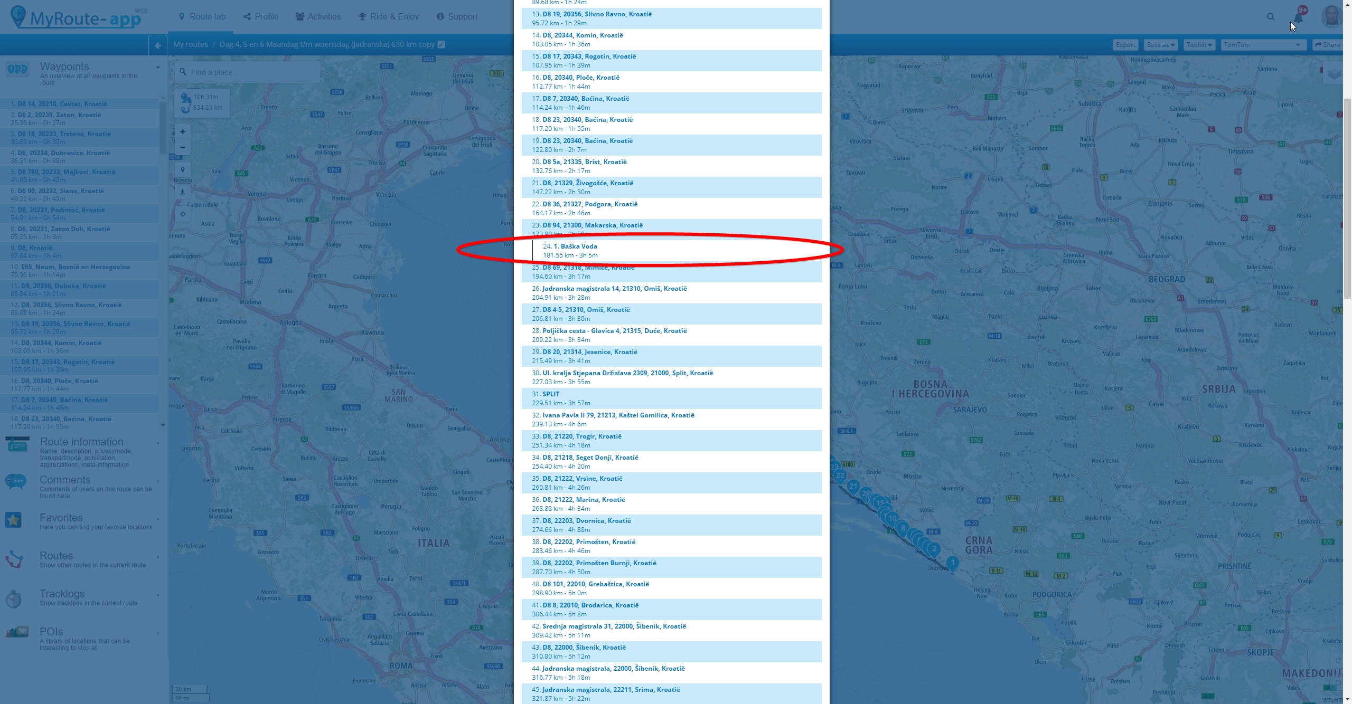Click the pencil edit route name icon
Image resolution: width=1352 pixels, height=704 pixels.
pos(442,44)
